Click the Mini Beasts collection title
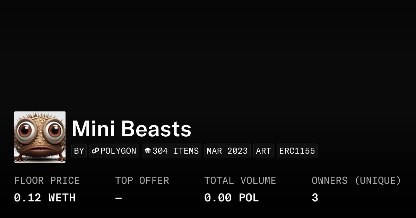Screen dimensions: 416x218 [x=131, y=129]
